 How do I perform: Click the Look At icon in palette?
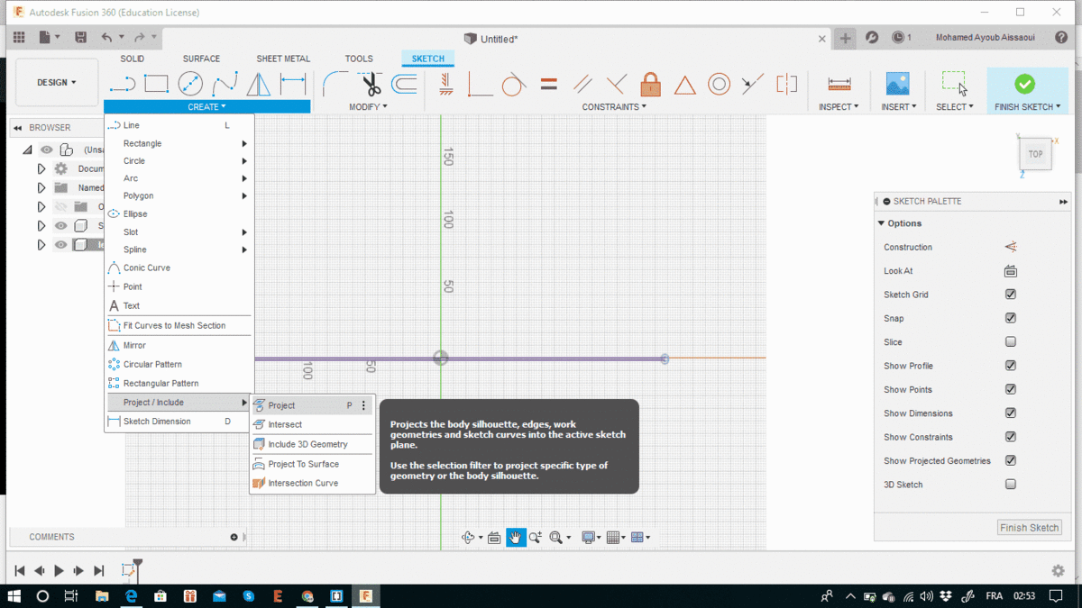click(1011, 271)
